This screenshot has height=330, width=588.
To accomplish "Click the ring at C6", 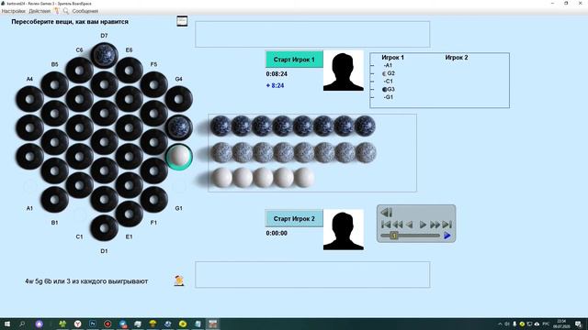I will pyautogui.click(x=79, y=70).
